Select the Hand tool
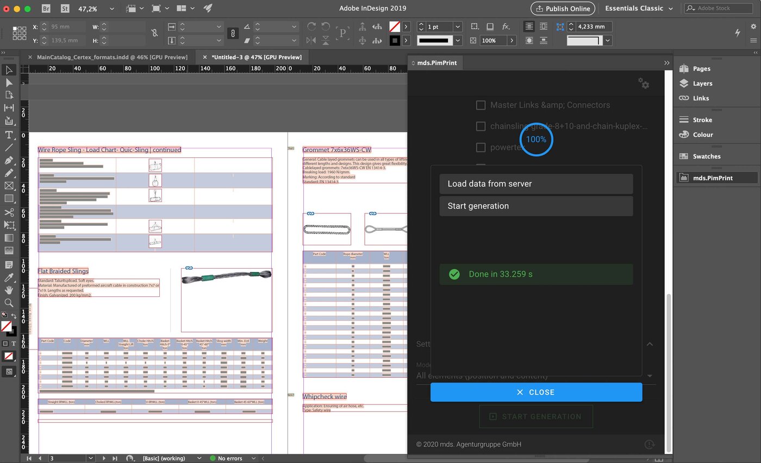The height and width of the screenshot is (463, 761). (x=9, y=290)
